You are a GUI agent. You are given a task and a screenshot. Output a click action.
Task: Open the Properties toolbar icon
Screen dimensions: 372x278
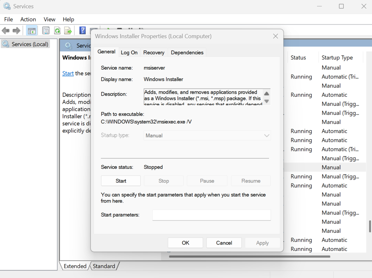click(x=45, y=31)
